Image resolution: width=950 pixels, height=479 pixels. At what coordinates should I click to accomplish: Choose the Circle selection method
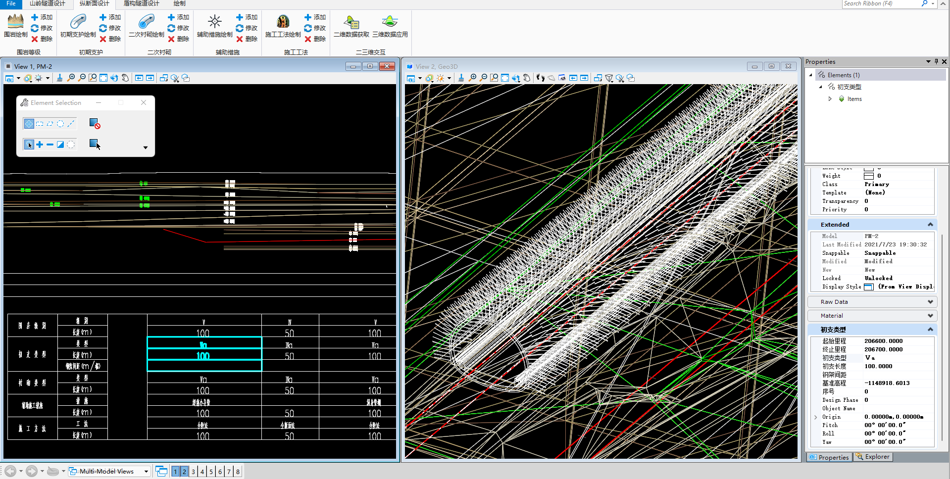(x=60, y=124)
